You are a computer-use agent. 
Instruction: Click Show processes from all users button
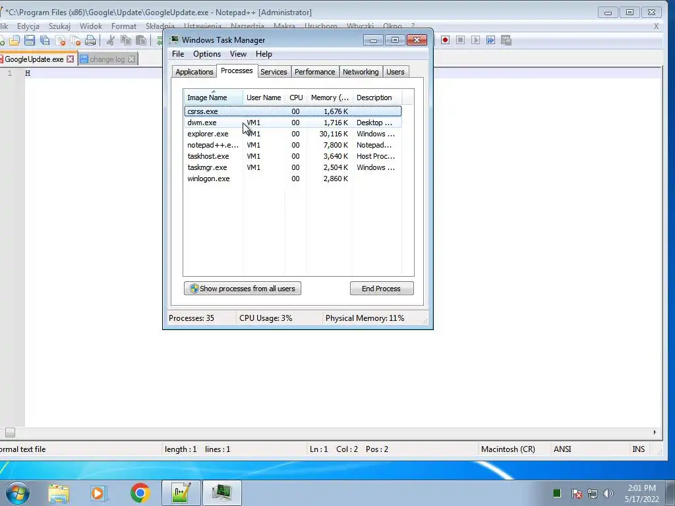(243, 289)
